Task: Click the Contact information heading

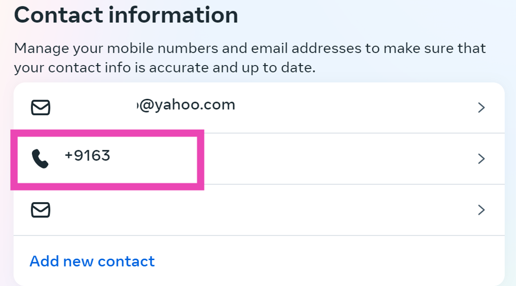Action: point(126,15)
